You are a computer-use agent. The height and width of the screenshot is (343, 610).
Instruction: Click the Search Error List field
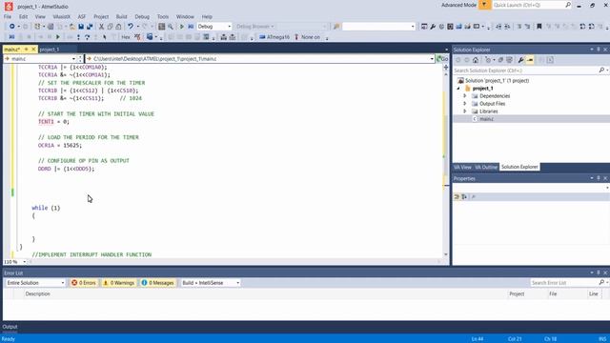tap(564, 283)
